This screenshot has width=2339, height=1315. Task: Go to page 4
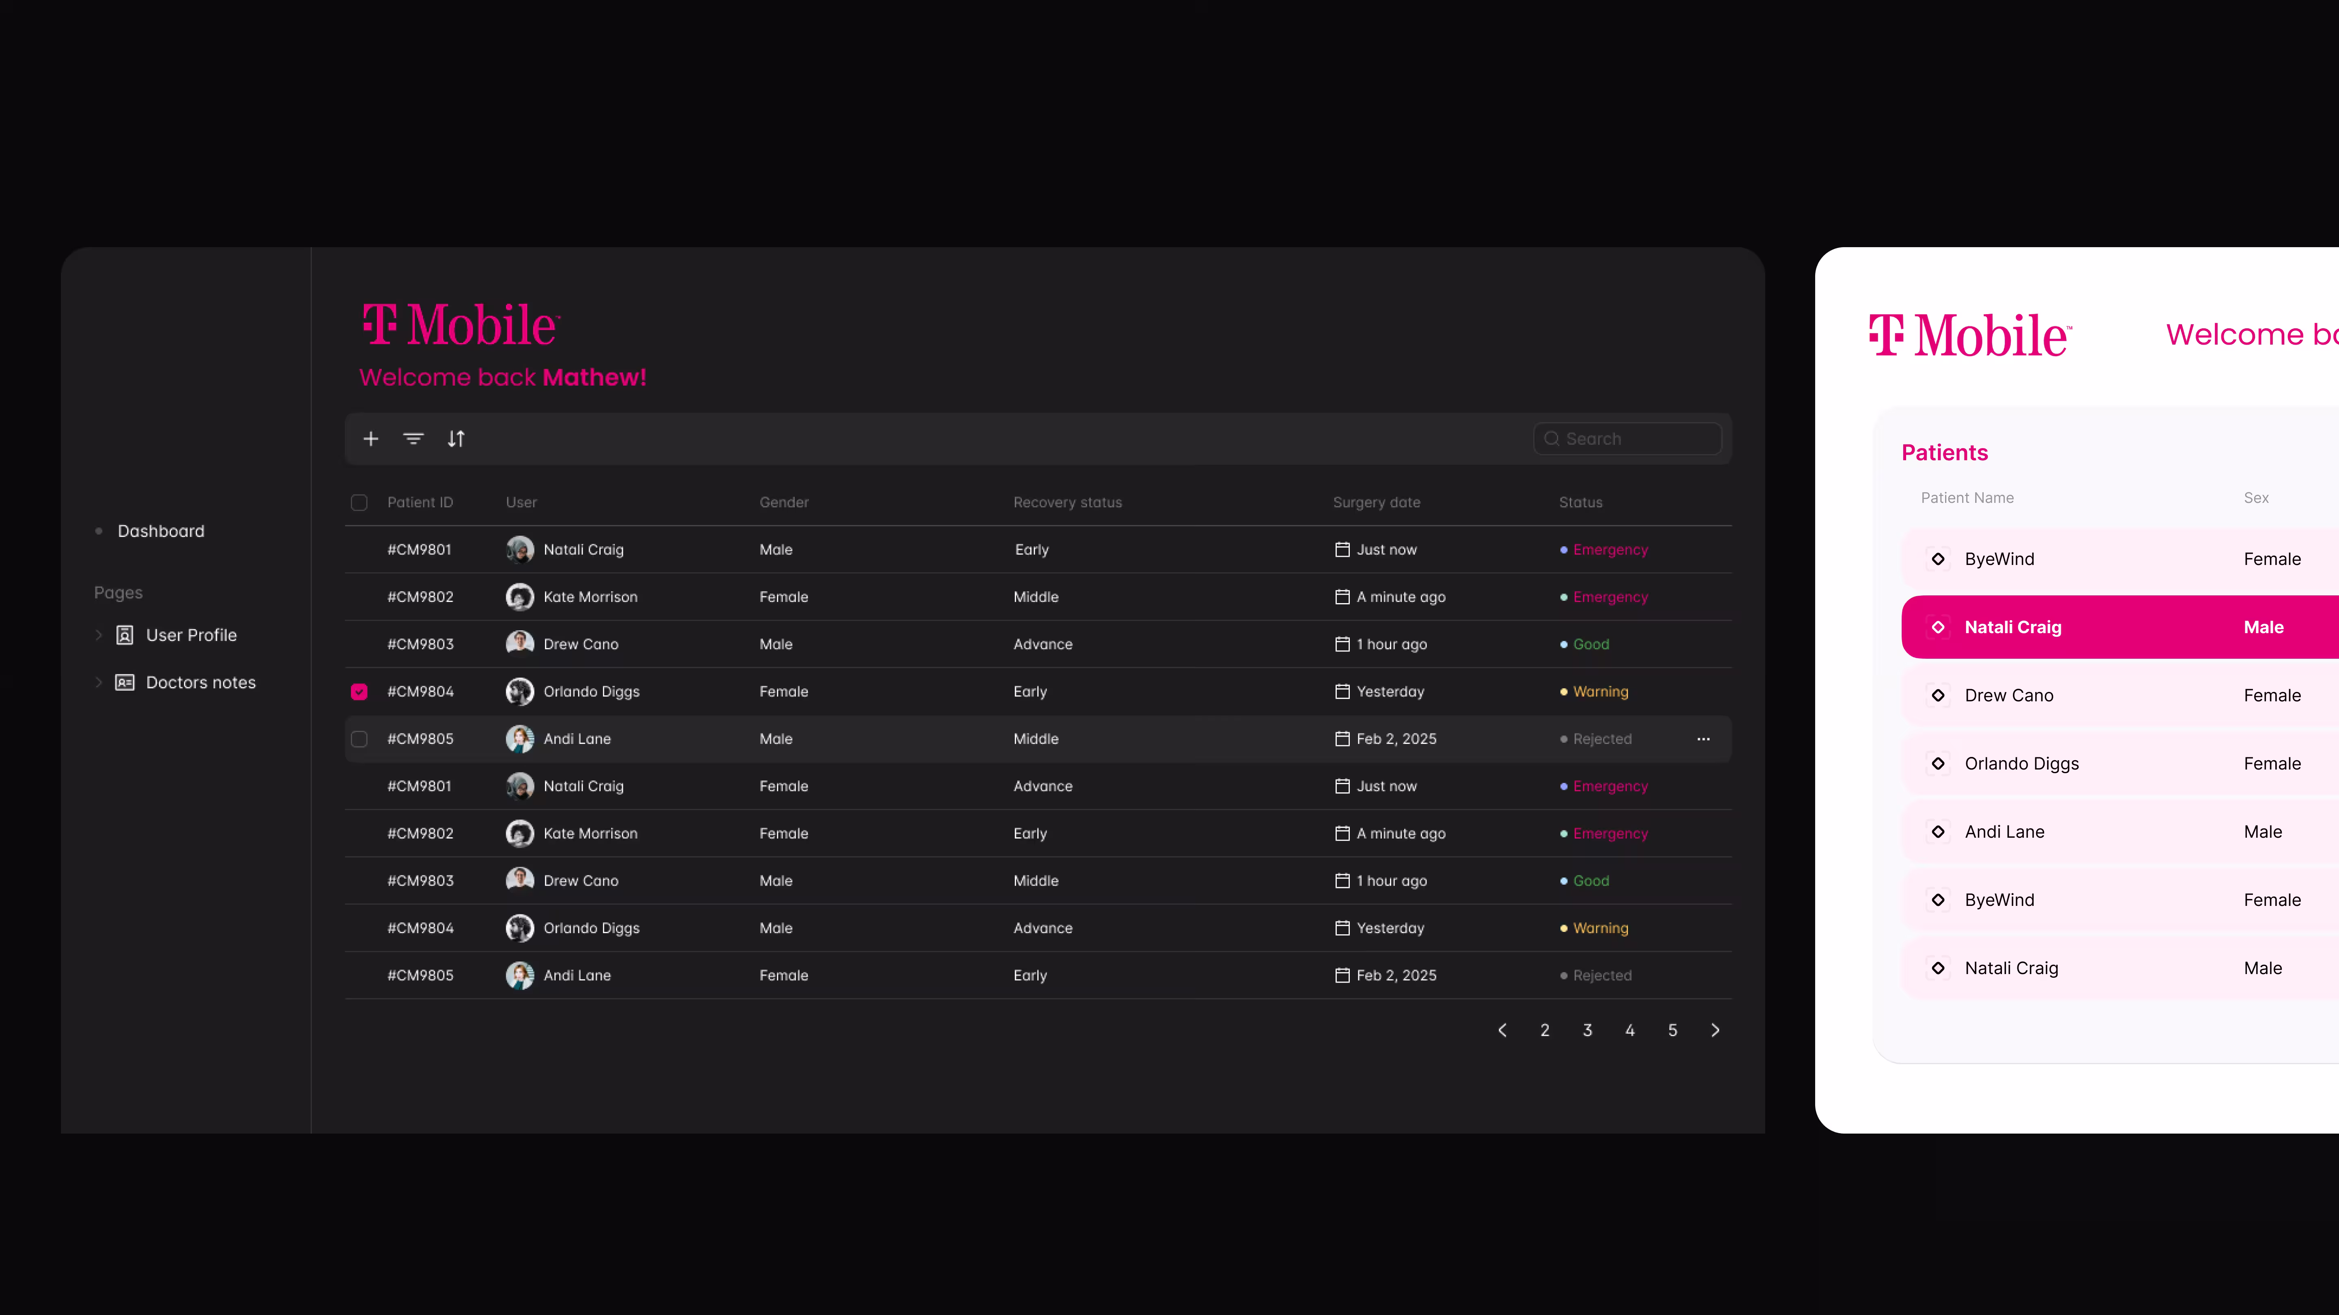coord(1630,1030)
